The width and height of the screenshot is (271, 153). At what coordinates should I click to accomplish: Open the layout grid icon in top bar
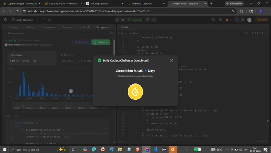[x=214, y=20]
